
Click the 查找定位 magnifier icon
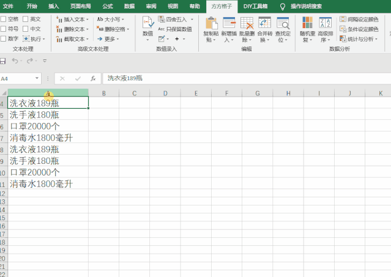(283, 23)
